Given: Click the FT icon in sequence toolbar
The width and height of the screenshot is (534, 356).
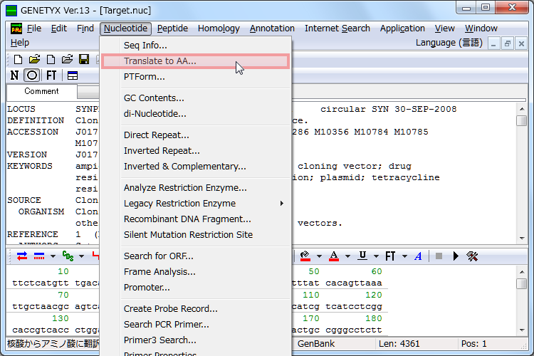Looking at the screenshot, I should pyautogui.click(x=390, y=256).
